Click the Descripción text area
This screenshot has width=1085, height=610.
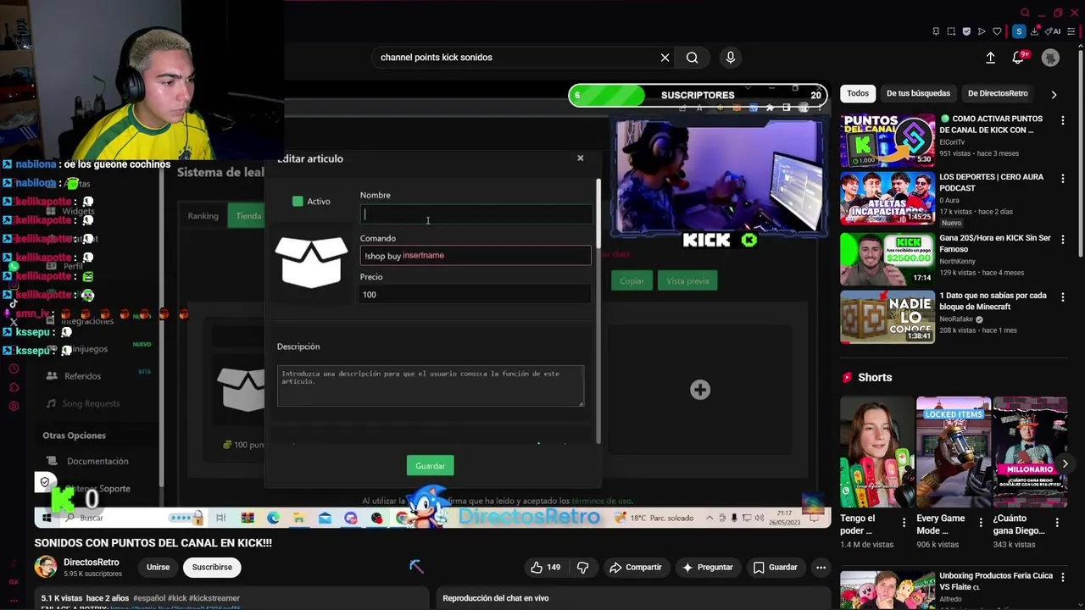click(431, 385)
